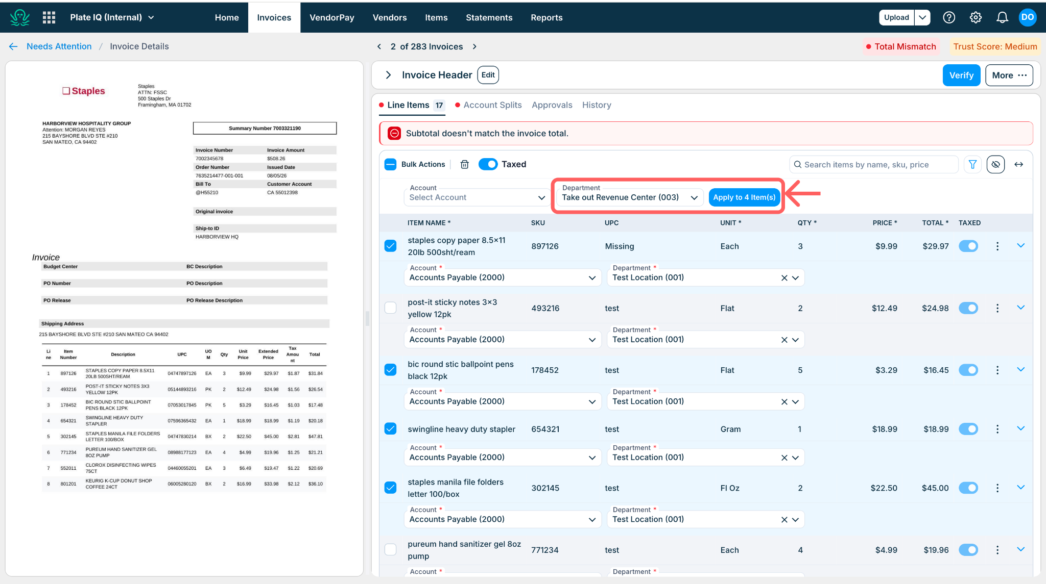
Task: Open settings gear in top bar
Action: [x=976, y=17]
